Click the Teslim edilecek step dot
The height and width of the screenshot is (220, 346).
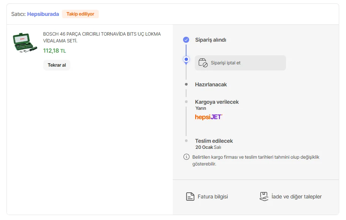pyautogui.click(x=186, y=141)
